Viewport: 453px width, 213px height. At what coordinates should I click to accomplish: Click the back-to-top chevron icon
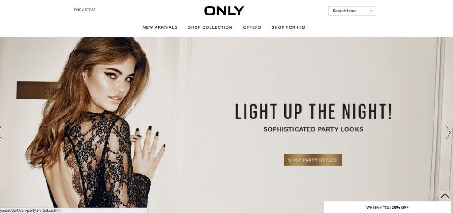445,196
